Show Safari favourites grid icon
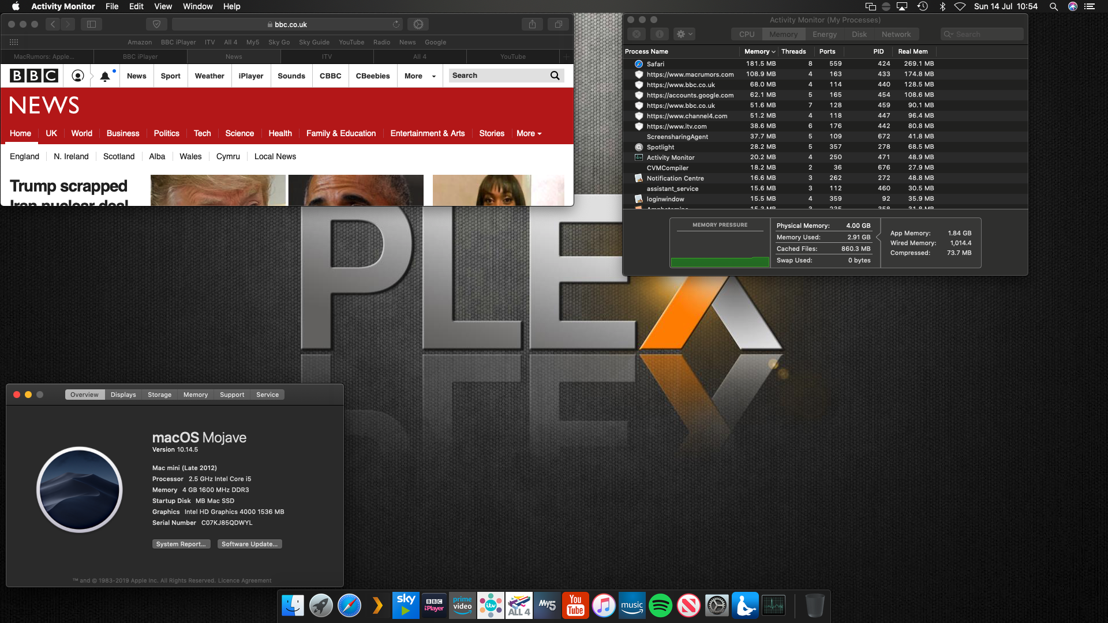The height and width of the screenshot is (623, 1108). (x=14, y=42)
